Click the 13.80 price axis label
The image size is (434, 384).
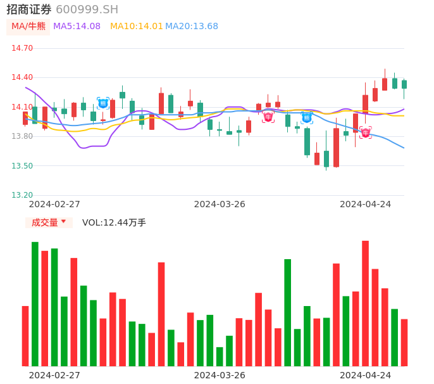22,136
